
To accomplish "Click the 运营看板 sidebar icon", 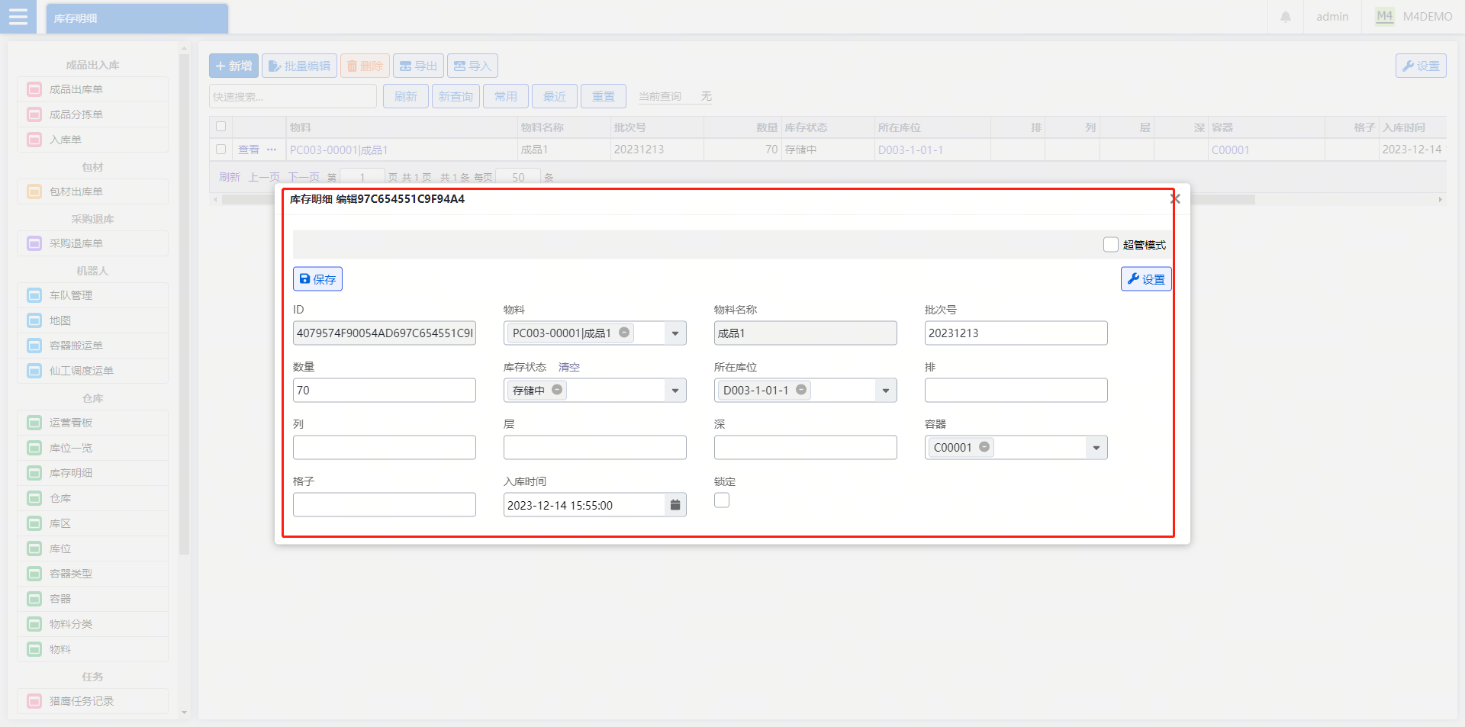I will click(34, 423).
